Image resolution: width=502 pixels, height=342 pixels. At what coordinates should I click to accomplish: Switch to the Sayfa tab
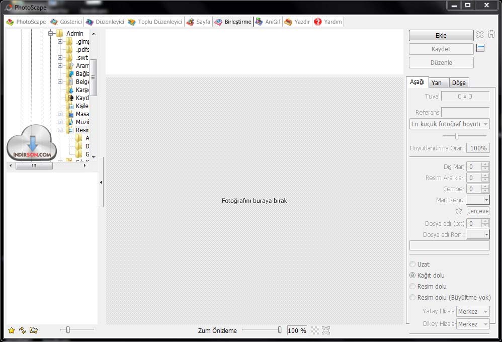point(199,22)
